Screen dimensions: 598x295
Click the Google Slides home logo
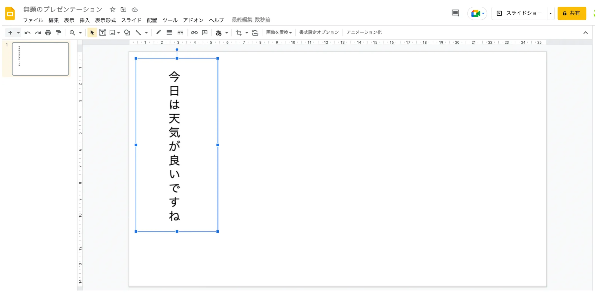pos(10,13)
